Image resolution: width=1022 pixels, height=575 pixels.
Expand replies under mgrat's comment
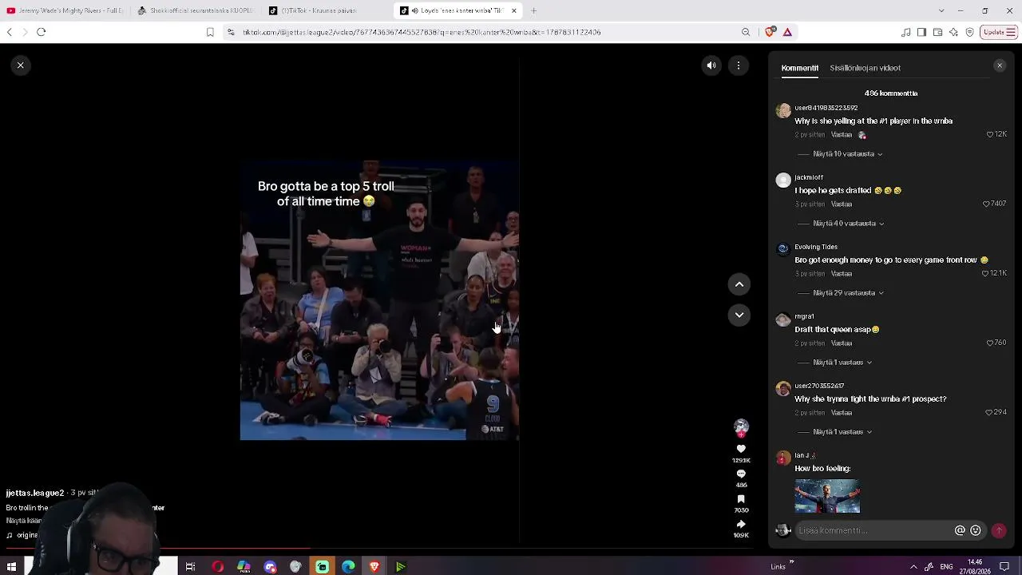pos(842,362)
